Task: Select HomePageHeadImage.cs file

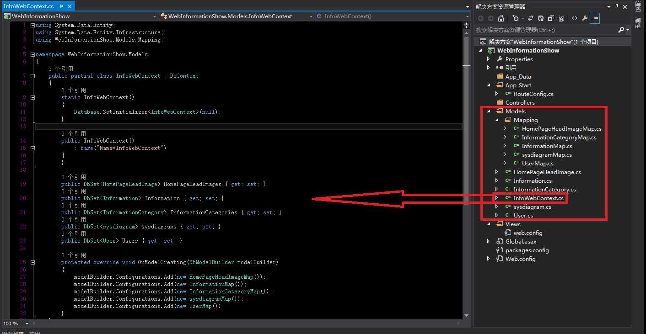Action: (x=547, y=172)
